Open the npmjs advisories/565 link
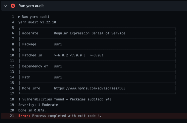Screen dimensions: 187x123 [90, 88]
